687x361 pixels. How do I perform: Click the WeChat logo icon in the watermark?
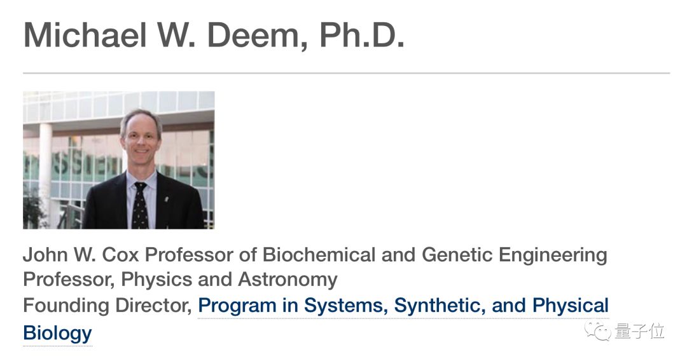(598, 331)
